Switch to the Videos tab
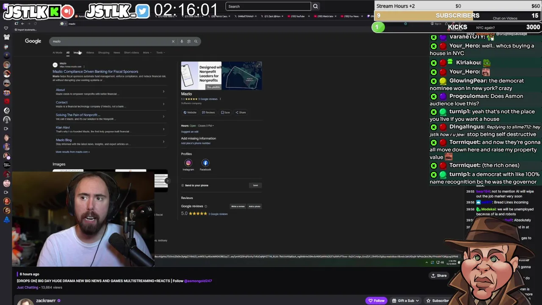 (x=90, y=53)
